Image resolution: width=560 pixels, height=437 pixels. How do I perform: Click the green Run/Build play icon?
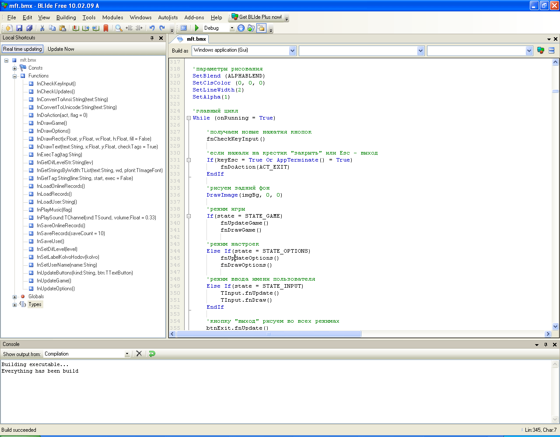point(197,28)
